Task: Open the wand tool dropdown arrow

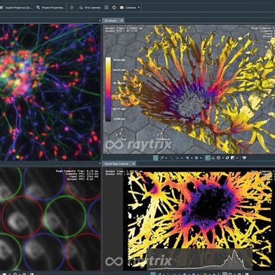Action: pos(166,158)
